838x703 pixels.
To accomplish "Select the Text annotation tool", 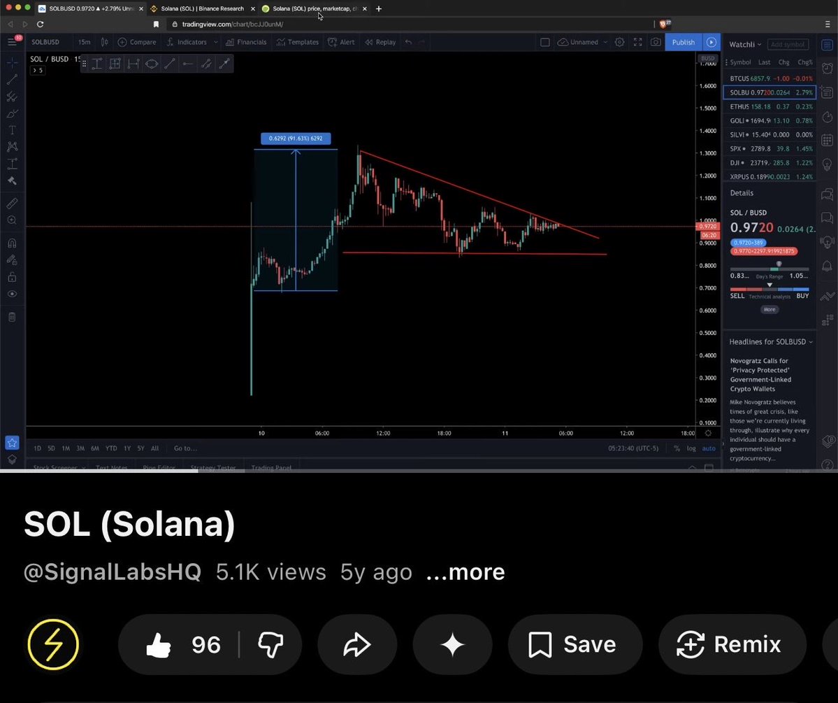I will pos(12,130).
